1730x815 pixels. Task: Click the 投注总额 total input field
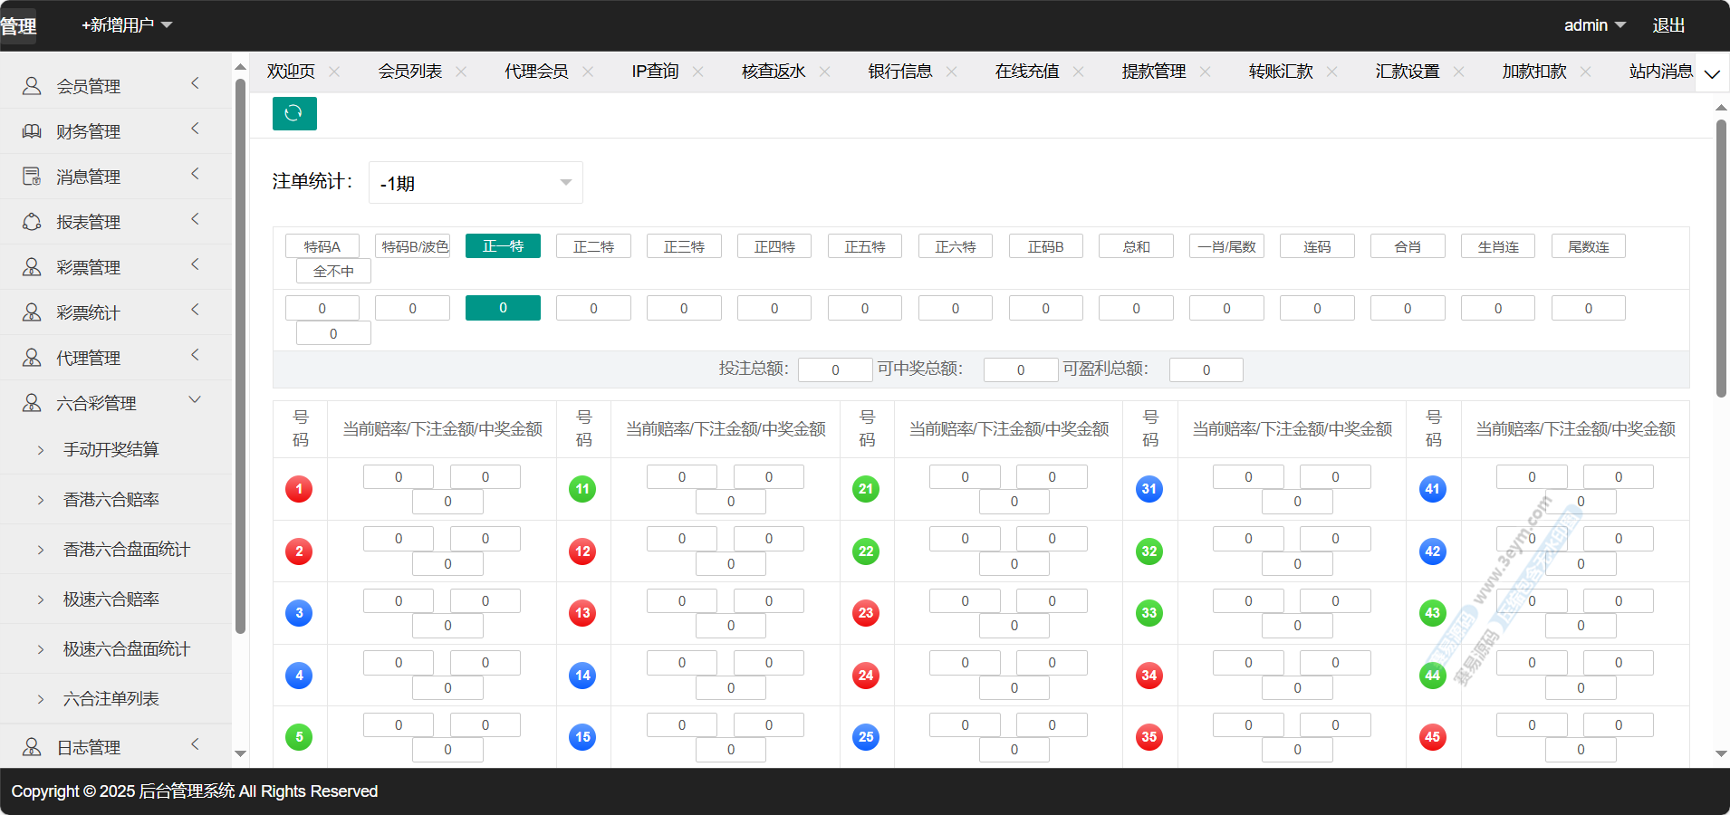(834, 369)
